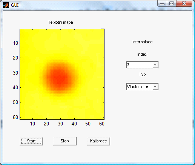Click the MATLAB icon in title bar
This screenshot has width=195, height=165.
click(x=6, y=5)
